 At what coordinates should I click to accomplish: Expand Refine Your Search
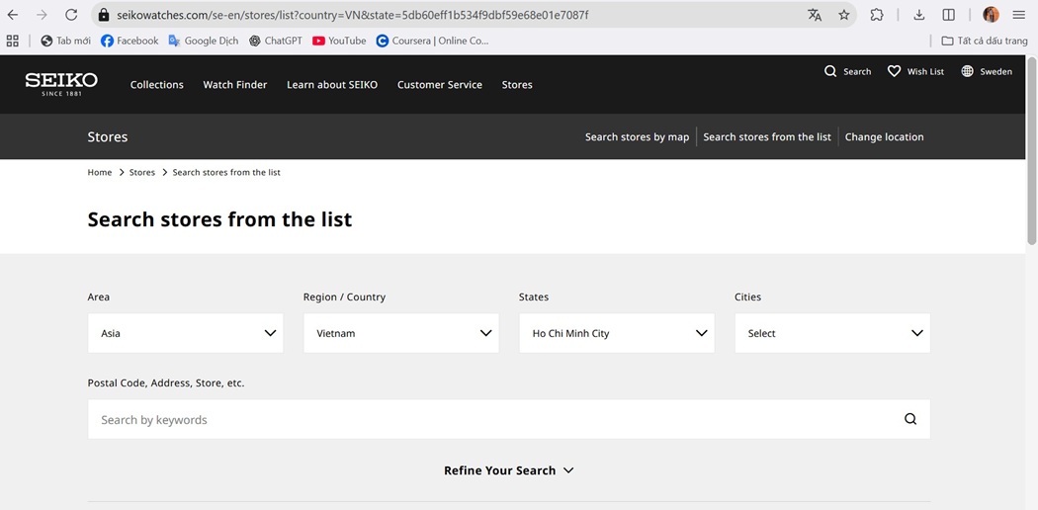(x=508, y=470)
